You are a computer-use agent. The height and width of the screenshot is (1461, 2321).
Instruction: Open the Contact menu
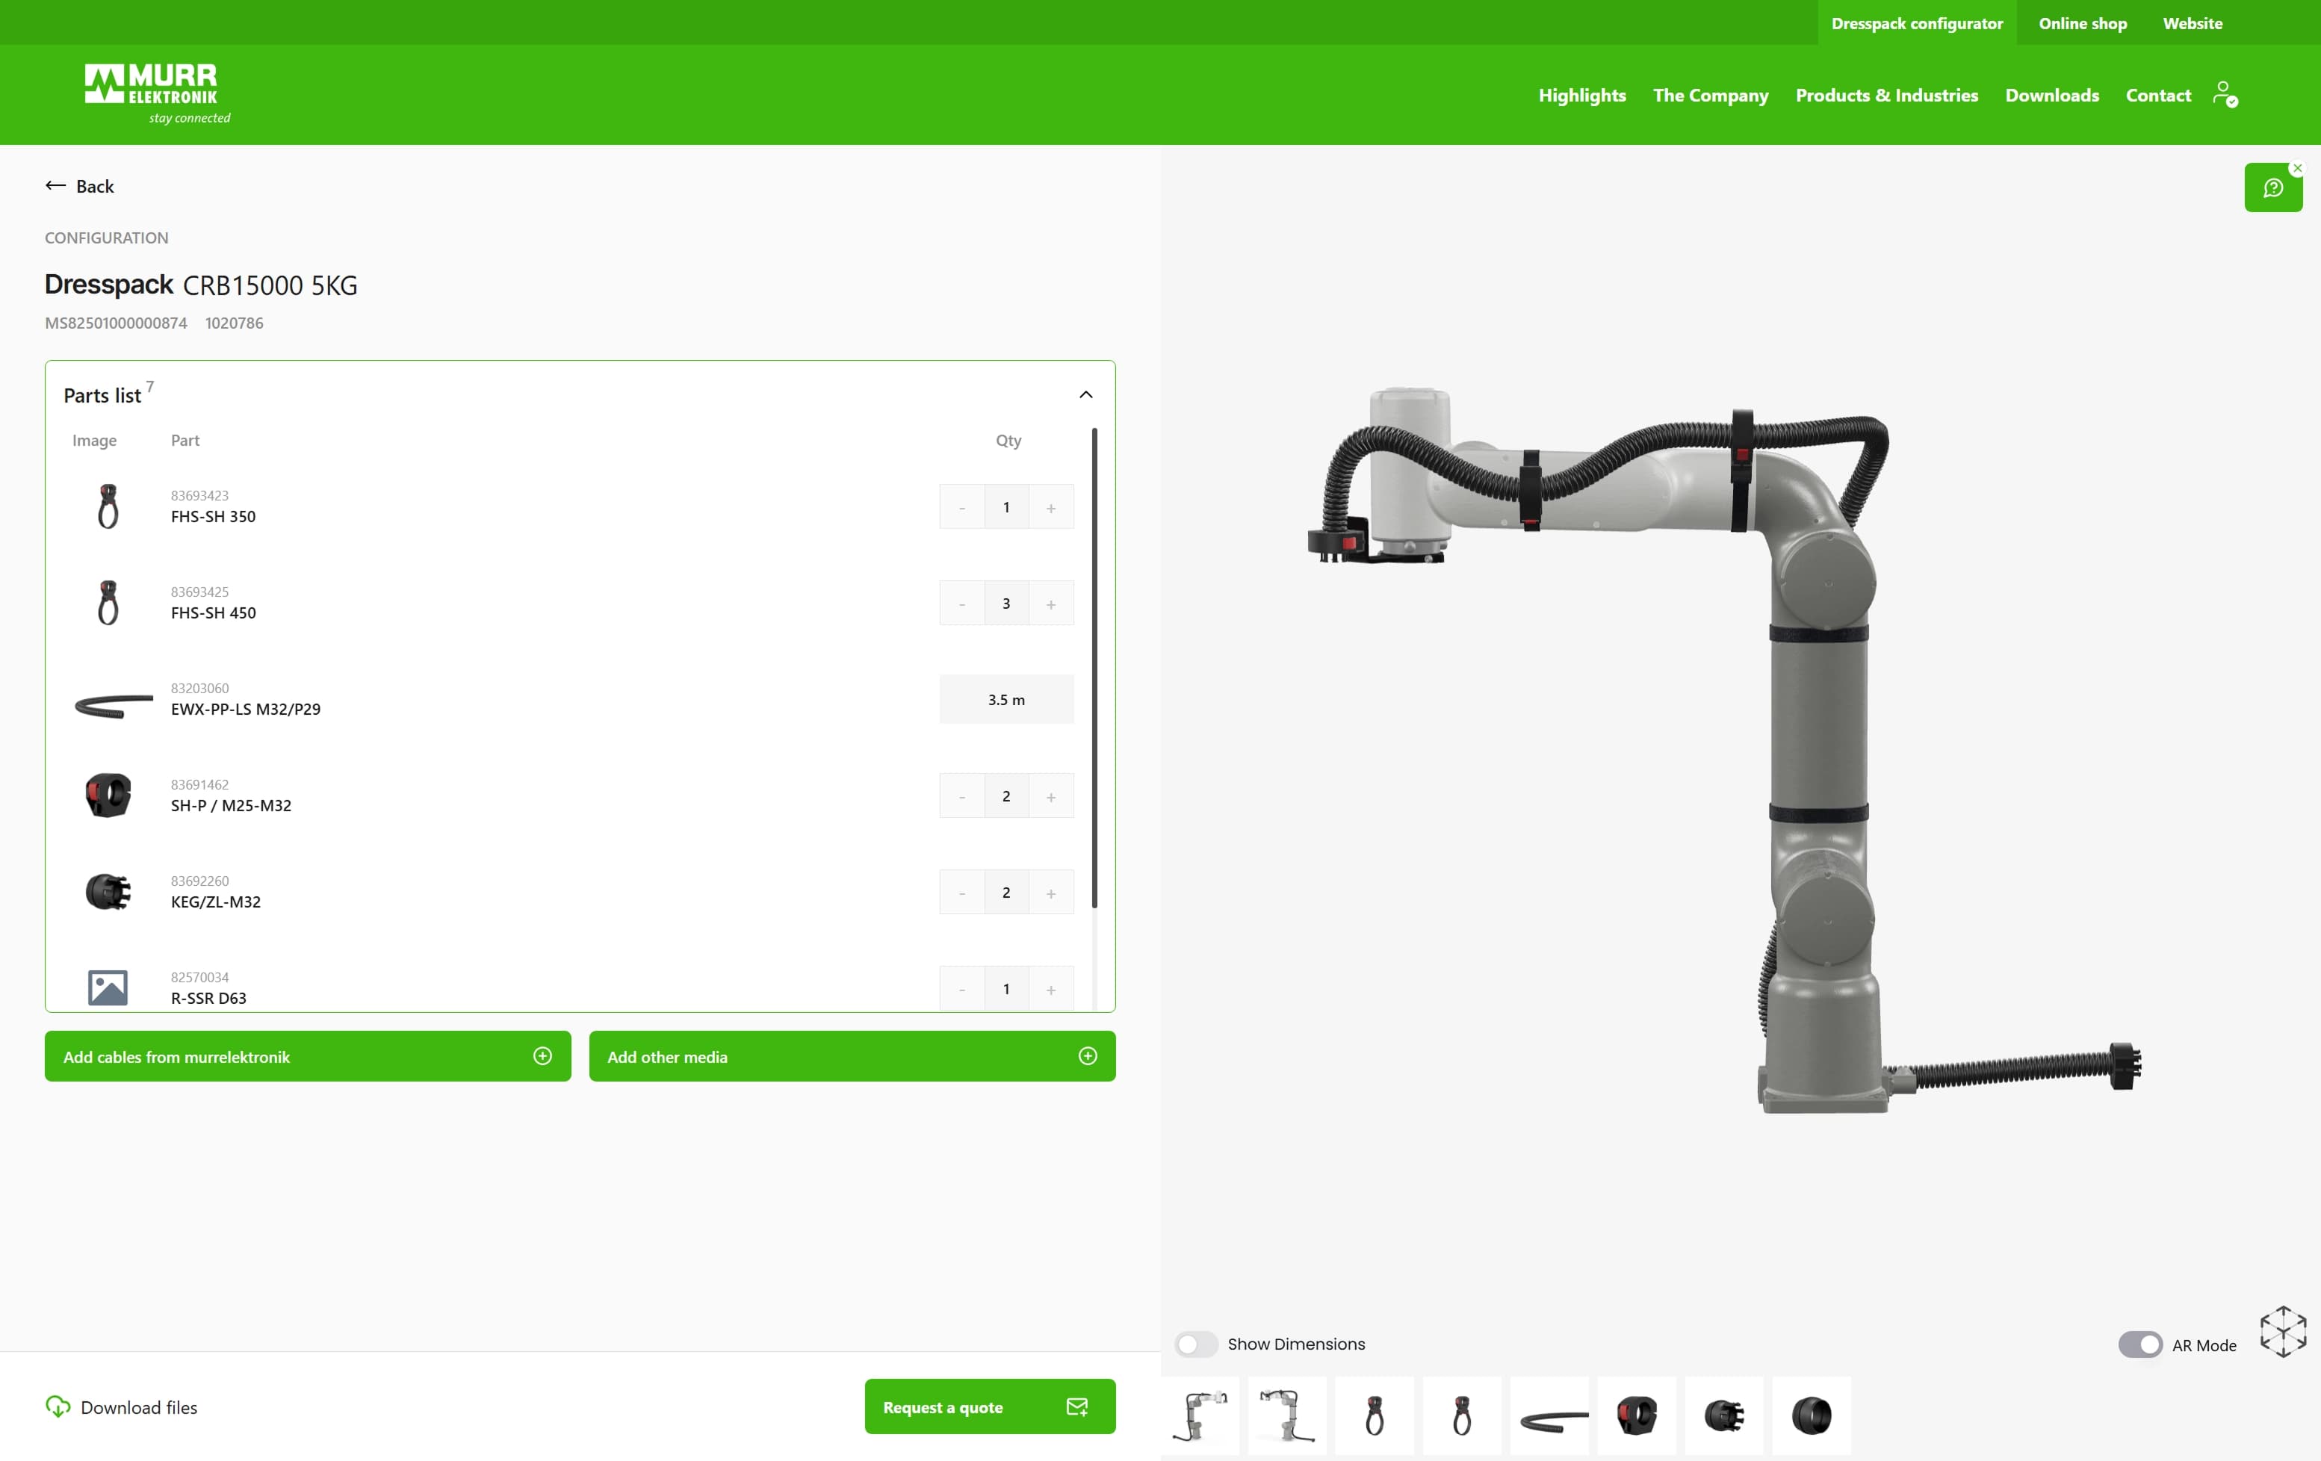pyautogui.click(x=2158, y=94)
